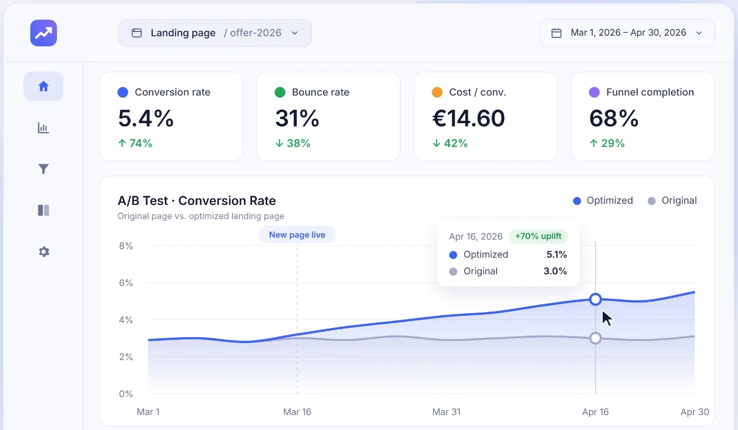Click the ↑ 29% funnel change indicator
Screen dimensions: 738x430
coord(607,143)
